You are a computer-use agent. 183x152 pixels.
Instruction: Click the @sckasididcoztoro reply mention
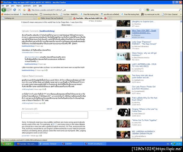(32, 57)
